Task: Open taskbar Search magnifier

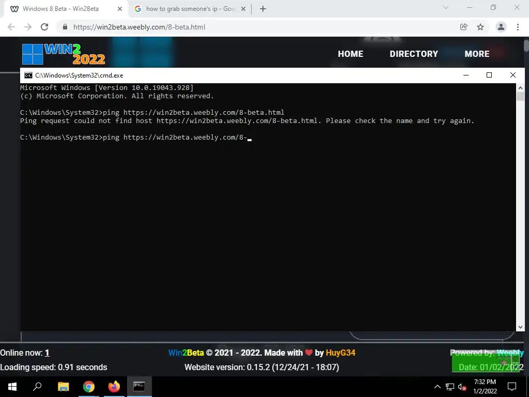Action: coord(37,387)
